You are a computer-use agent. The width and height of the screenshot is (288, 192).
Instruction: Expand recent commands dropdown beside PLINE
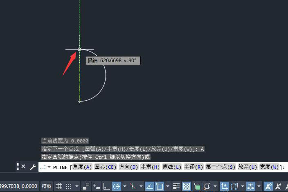pyautogui.click(x=49, y=167)
